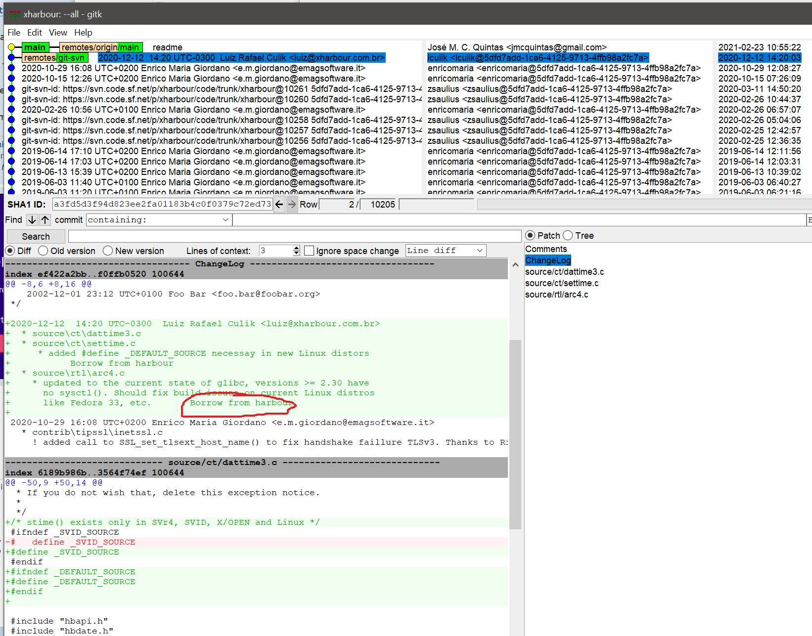812x636 pixels.
Task: Enable Ignore space change checkbox
Action: click(309, 251)
